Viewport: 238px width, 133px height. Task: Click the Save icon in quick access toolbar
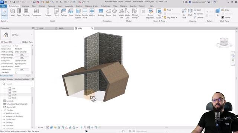pos(14,2)
